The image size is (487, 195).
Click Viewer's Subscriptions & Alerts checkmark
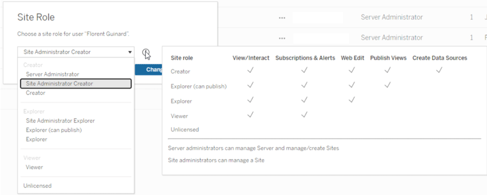point(304,115)
